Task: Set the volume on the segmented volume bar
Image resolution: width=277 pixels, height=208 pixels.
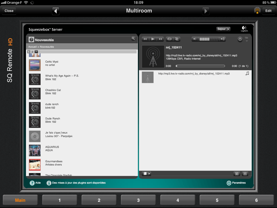Action: pyautogui.click(x=209, y=39)
